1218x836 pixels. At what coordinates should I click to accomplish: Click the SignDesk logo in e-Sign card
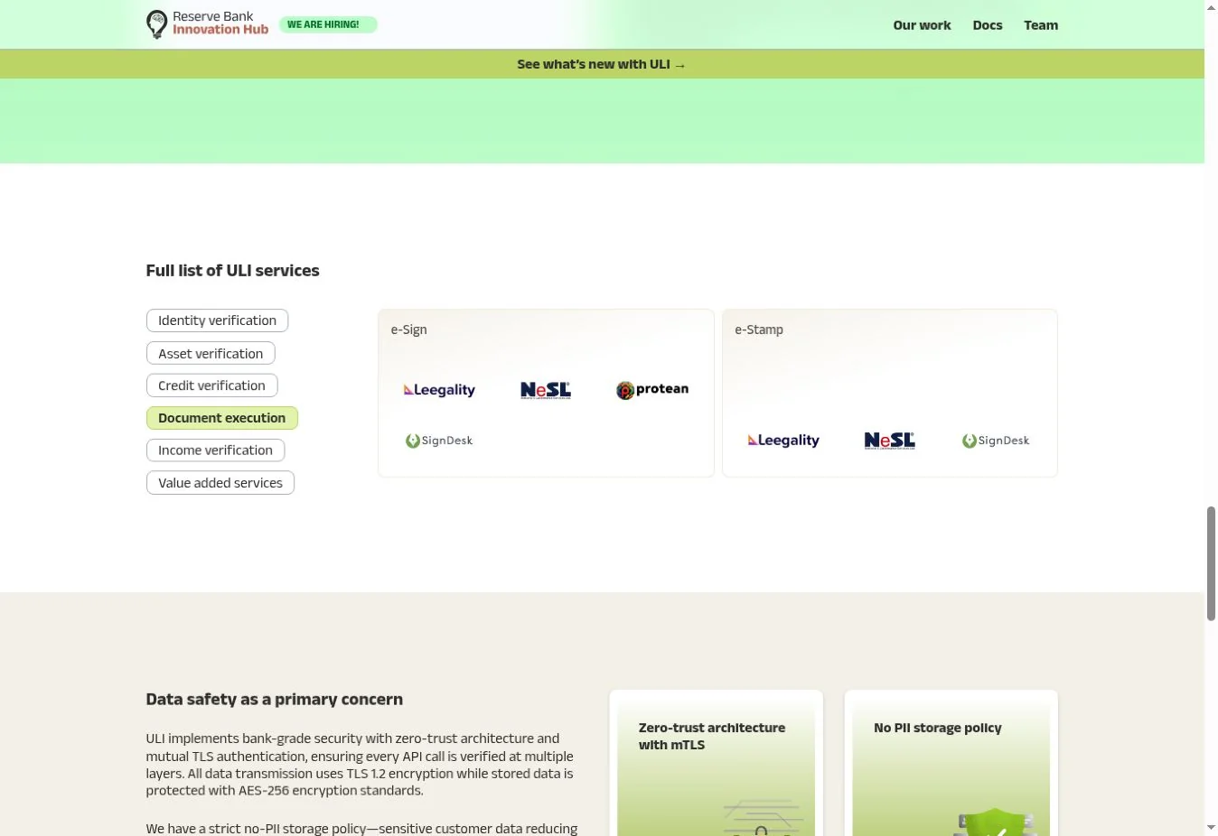coord(439,441)
